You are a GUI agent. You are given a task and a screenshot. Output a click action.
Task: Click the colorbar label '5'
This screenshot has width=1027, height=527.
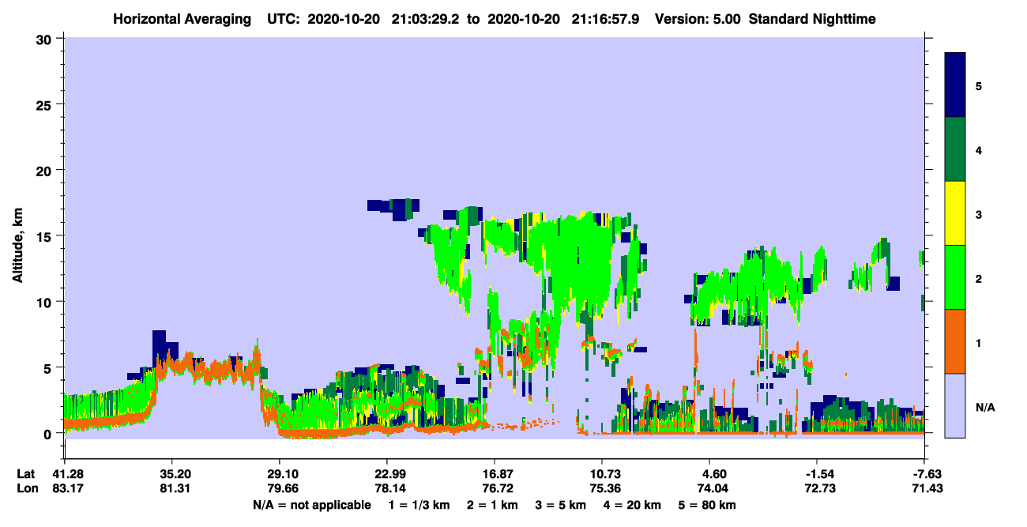pyautogui.click(x=979, y=85)
